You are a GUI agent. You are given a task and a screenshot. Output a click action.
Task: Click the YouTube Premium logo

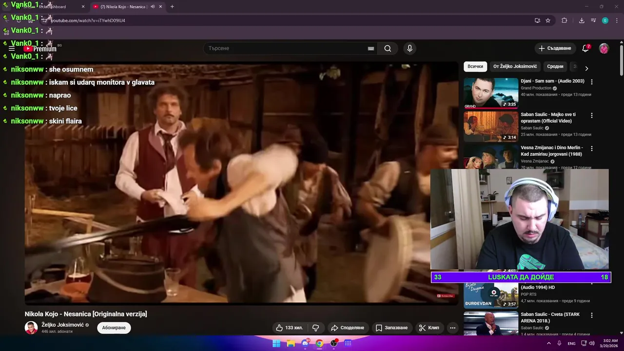pyautogui.click(x=41, y=49)
